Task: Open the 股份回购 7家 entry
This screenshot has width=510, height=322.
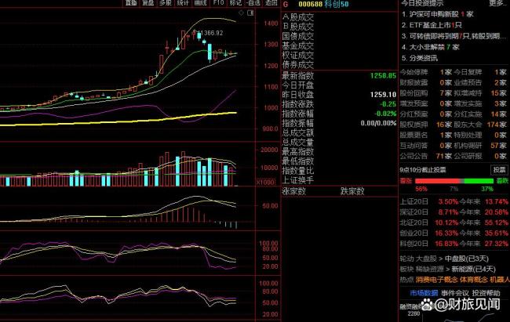Action: pos(426,93)
